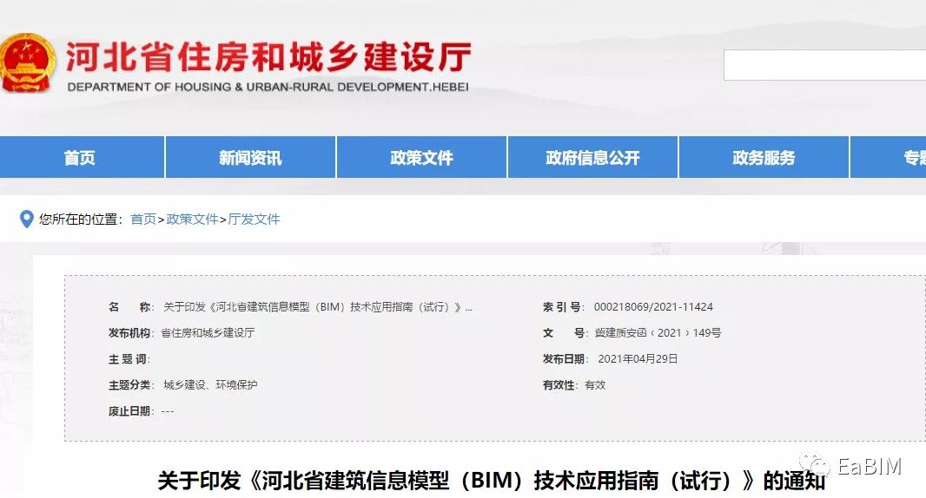
Task: Click the search input box
Action: click(825, 65)
